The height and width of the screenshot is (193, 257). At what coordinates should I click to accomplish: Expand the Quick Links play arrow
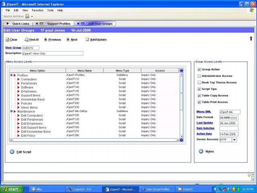coord(8,24)
